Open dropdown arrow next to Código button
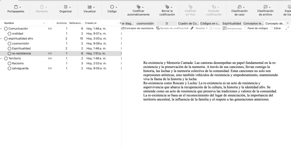 pyautogui.click(x=116, y=7)
